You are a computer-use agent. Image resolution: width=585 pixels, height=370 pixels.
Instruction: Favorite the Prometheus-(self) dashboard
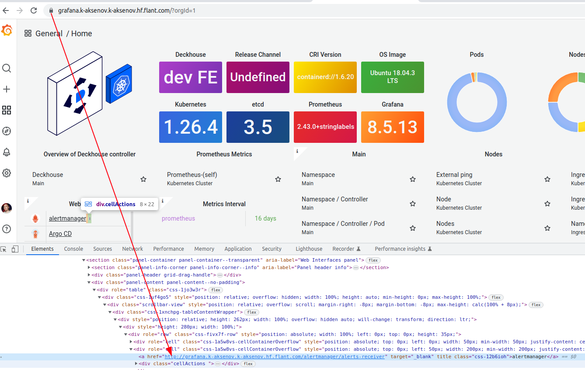click(278, 179)
